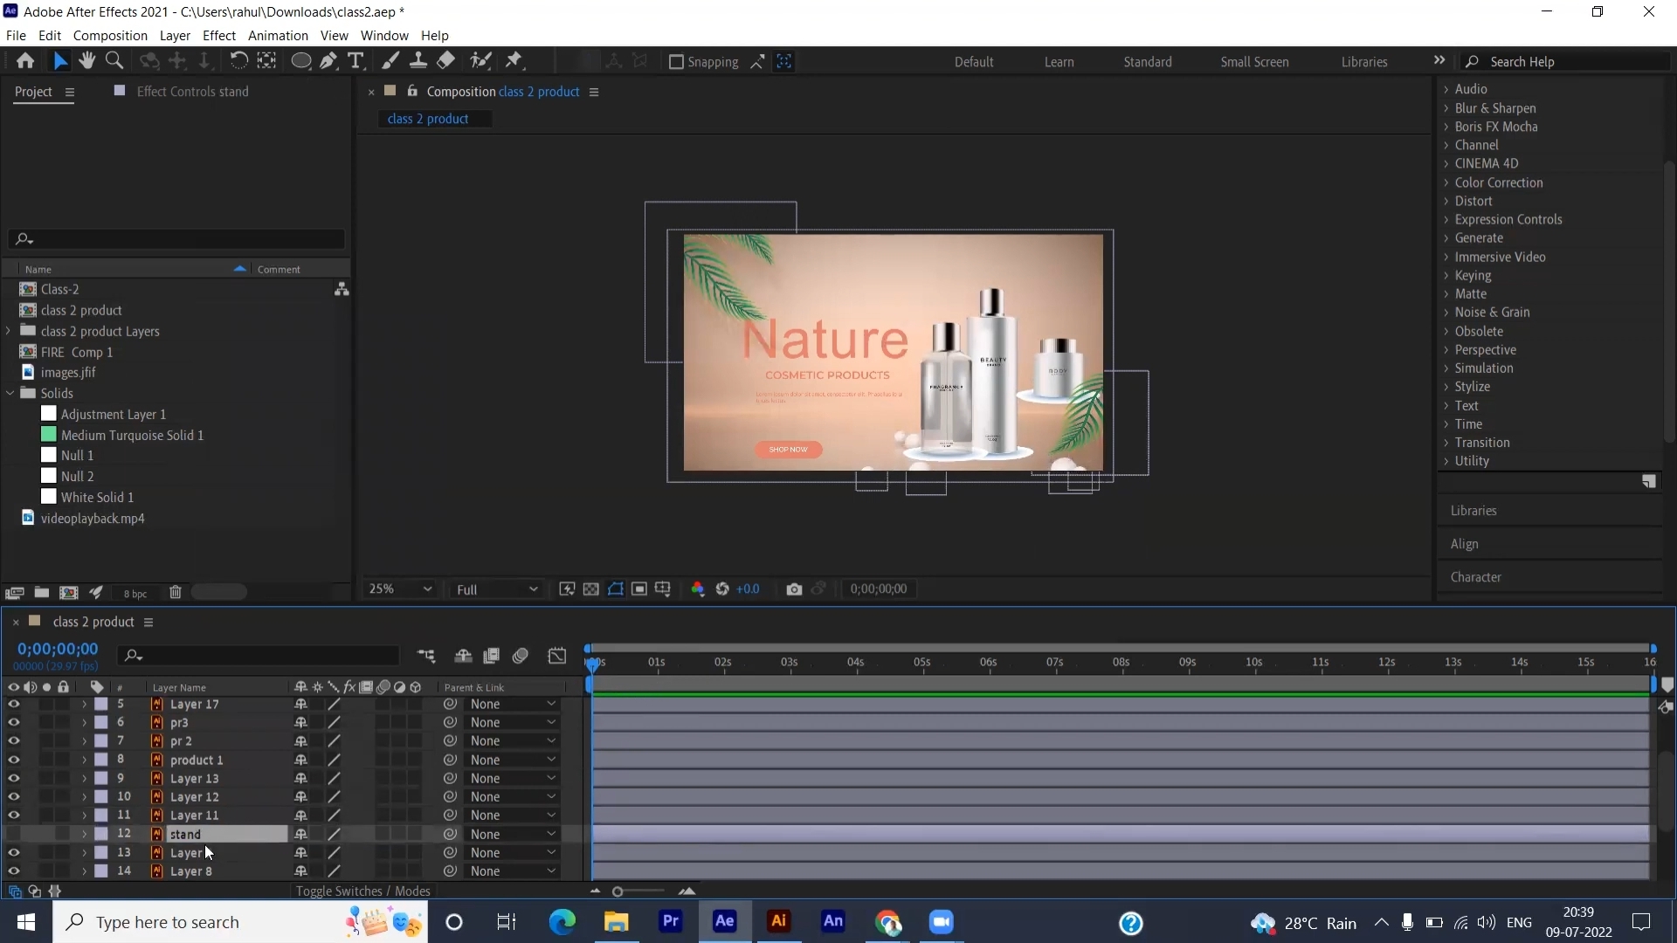Hide the pr3 layer with the eye icon

[13, 722]
